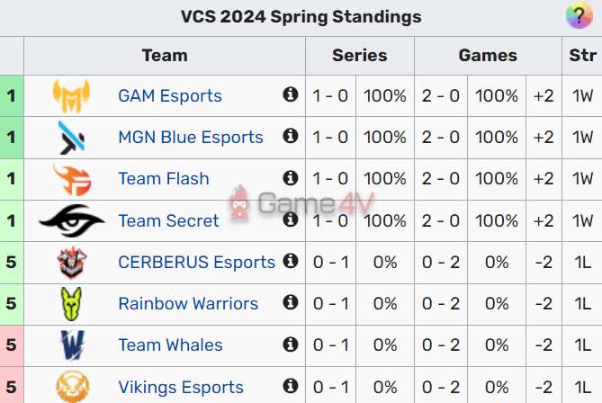Viewport: 602px width, 403px height.
Task: Open the Vikings Esports link
Action: [181, 387]
